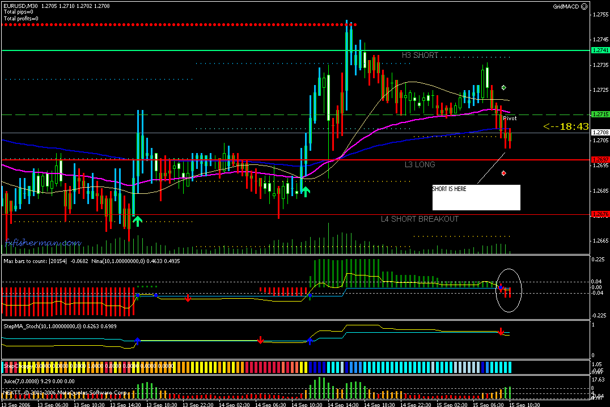Click the Nina(10,1.00000000,0) indicator label
The width and height of the screenshot is (610, 407).
coord(118,261)
